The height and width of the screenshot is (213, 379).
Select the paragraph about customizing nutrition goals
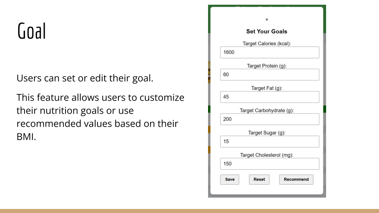pyautogui.click(x=100, y=117)
